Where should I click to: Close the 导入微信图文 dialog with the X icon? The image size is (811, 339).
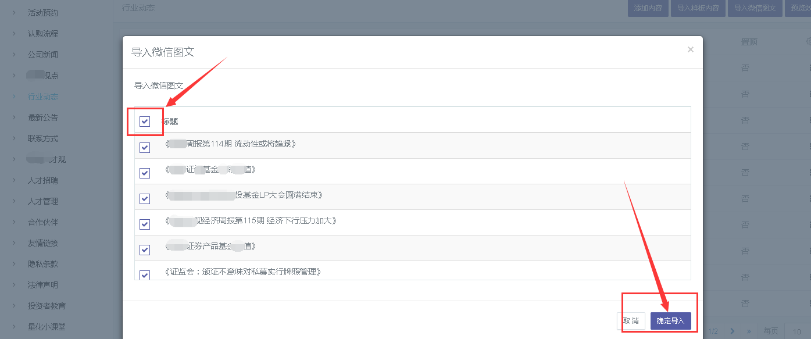point(690,49)
